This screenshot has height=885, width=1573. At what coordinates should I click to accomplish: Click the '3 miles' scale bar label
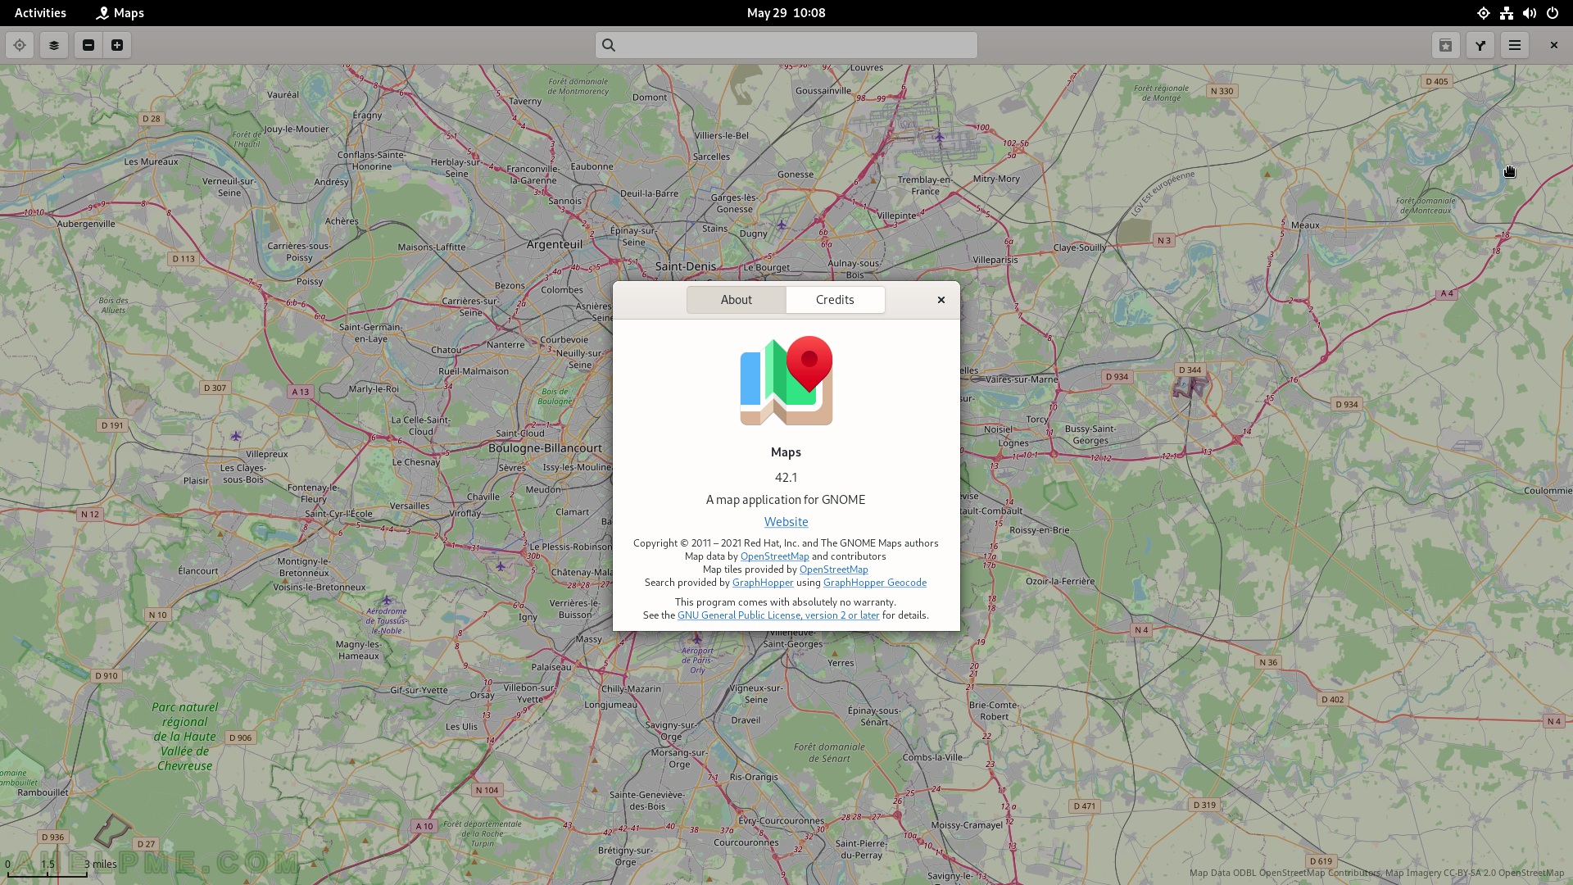[101, 864]
